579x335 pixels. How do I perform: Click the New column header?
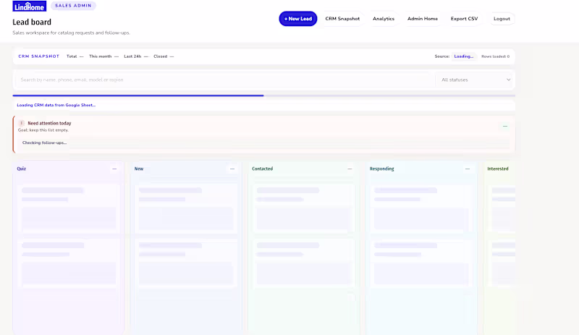coord(139,169)
